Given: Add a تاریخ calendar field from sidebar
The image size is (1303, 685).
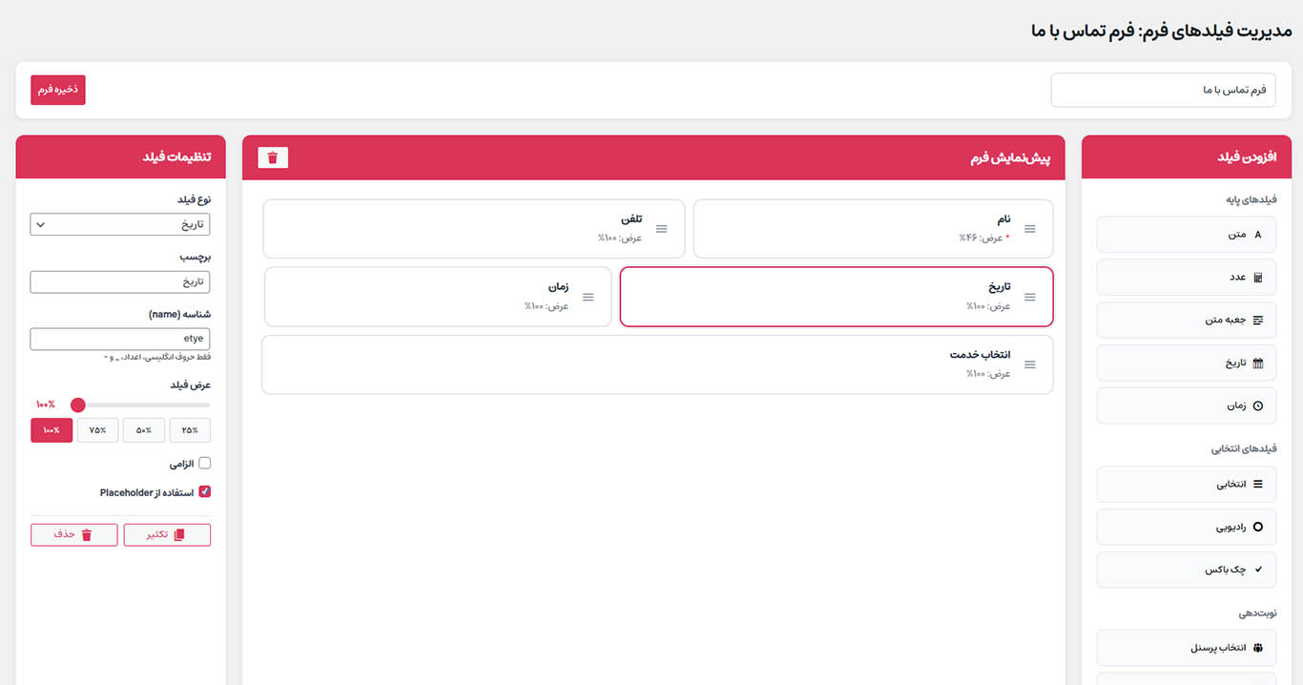Looking at the screenshot, I should click(x=1186, y=363).
